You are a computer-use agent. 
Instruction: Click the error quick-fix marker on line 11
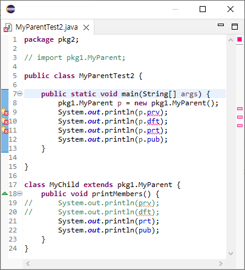pyautogui.click(x=5, y=130)
